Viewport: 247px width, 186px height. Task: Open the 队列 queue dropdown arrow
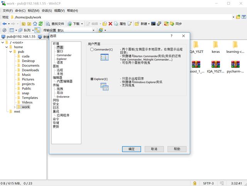click(33, 30)
